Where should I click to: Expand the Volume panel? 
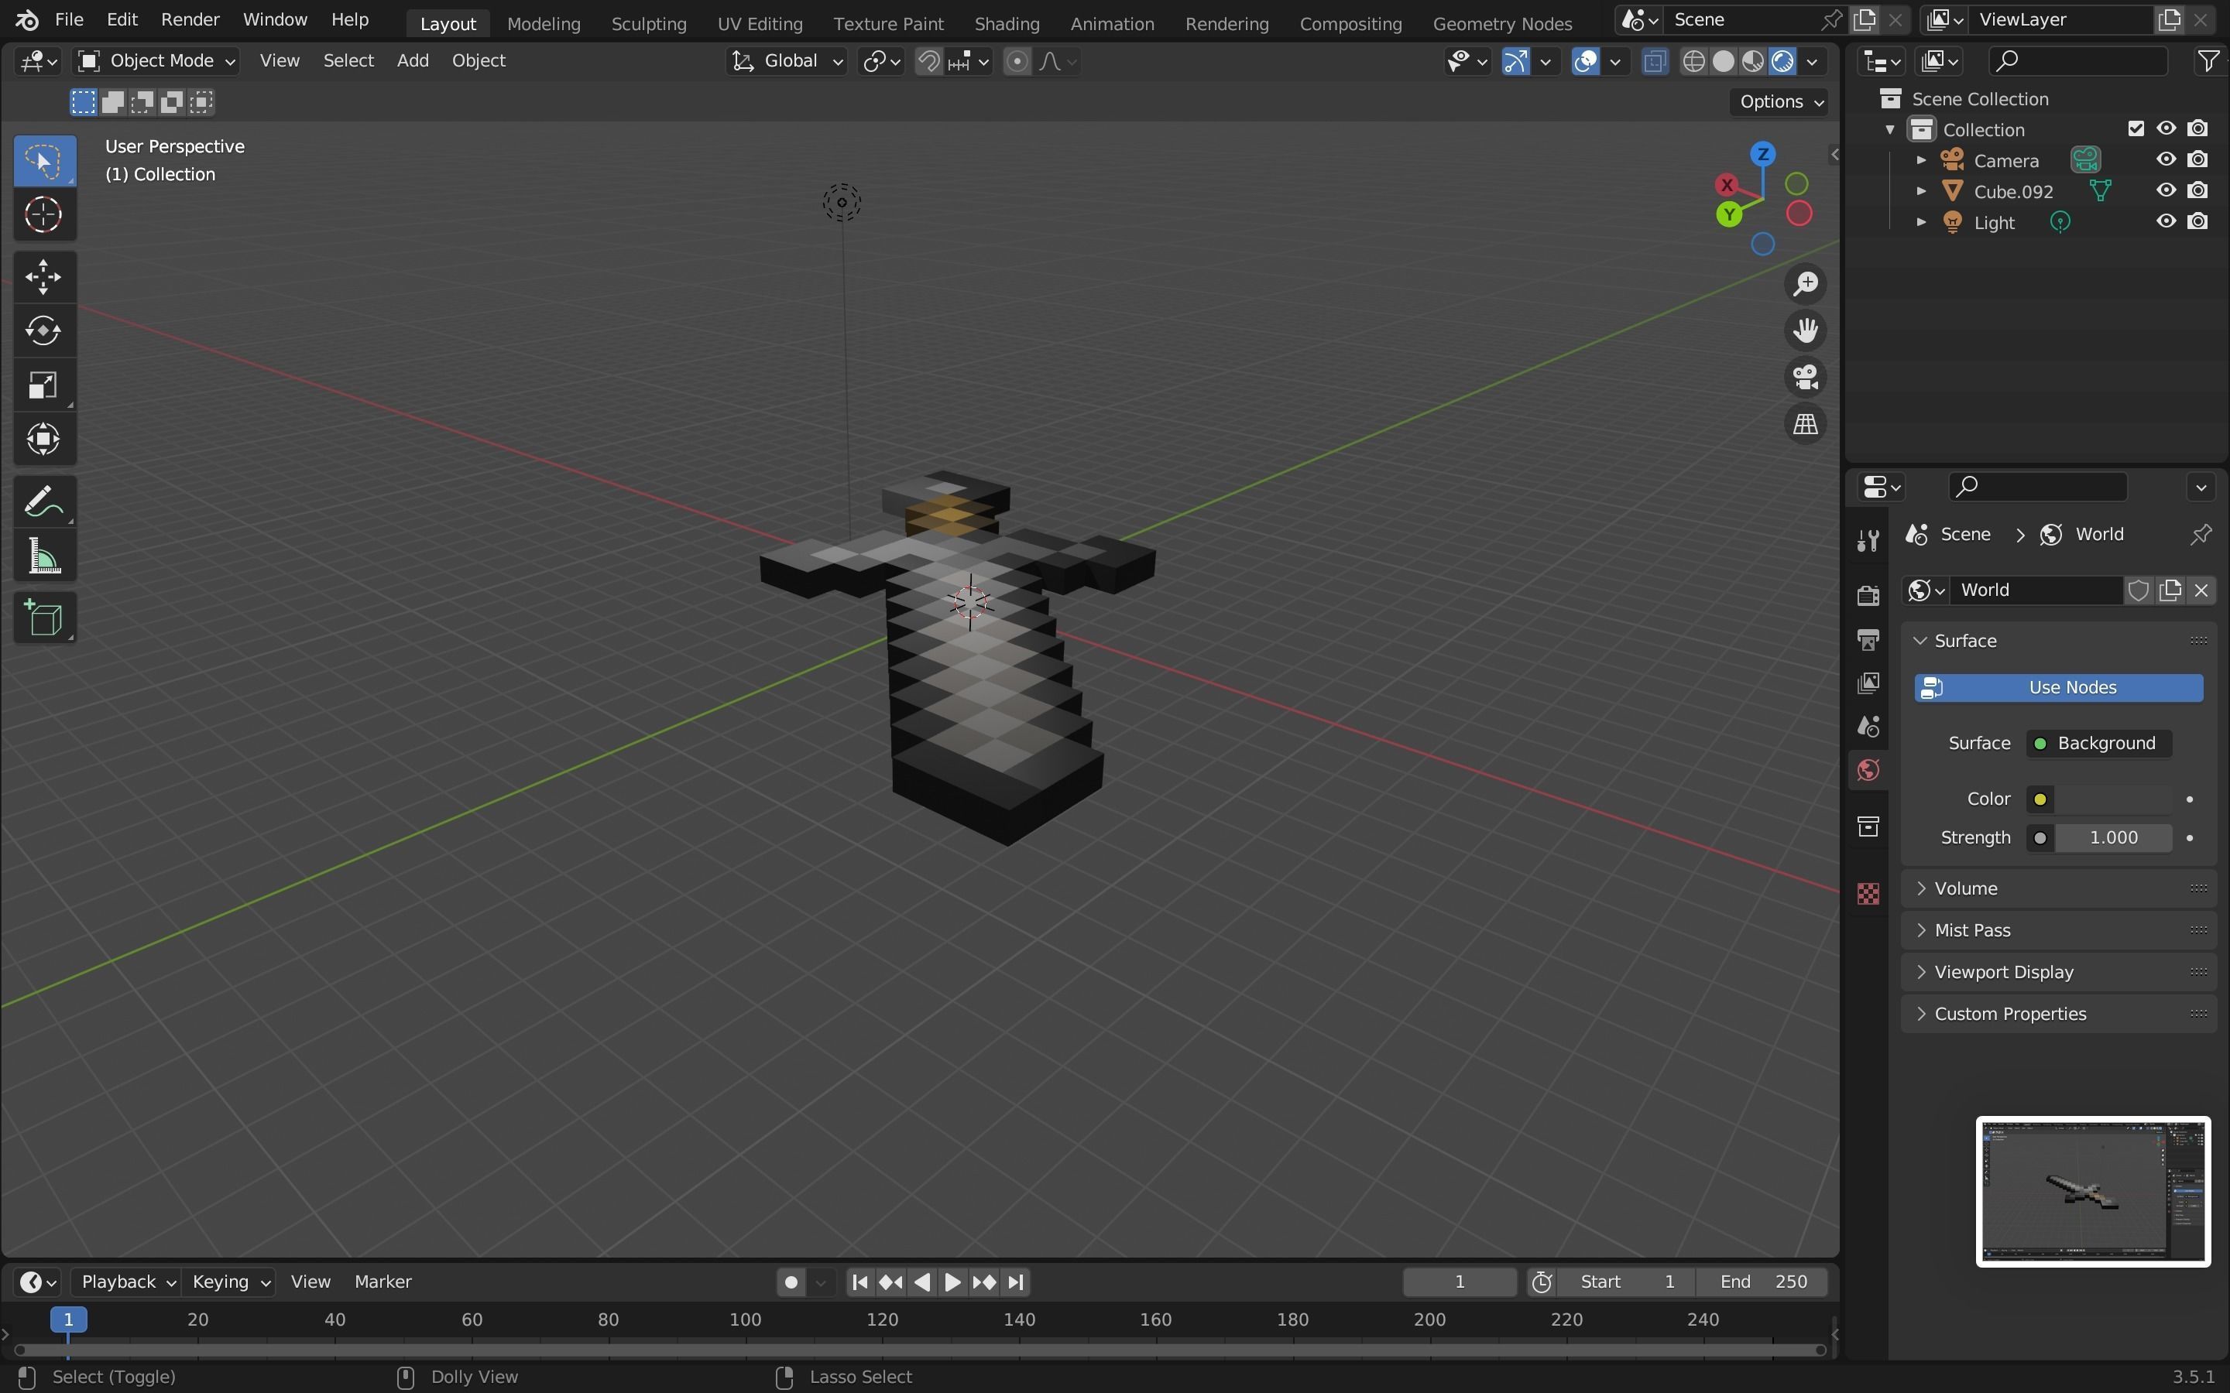(2059, 888)
